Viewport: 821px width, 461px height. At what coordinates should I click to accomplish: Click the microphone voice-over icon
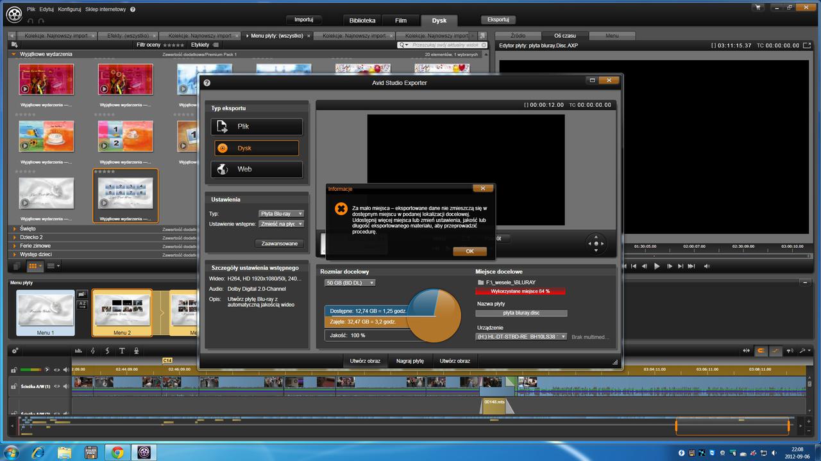point(135,351)
